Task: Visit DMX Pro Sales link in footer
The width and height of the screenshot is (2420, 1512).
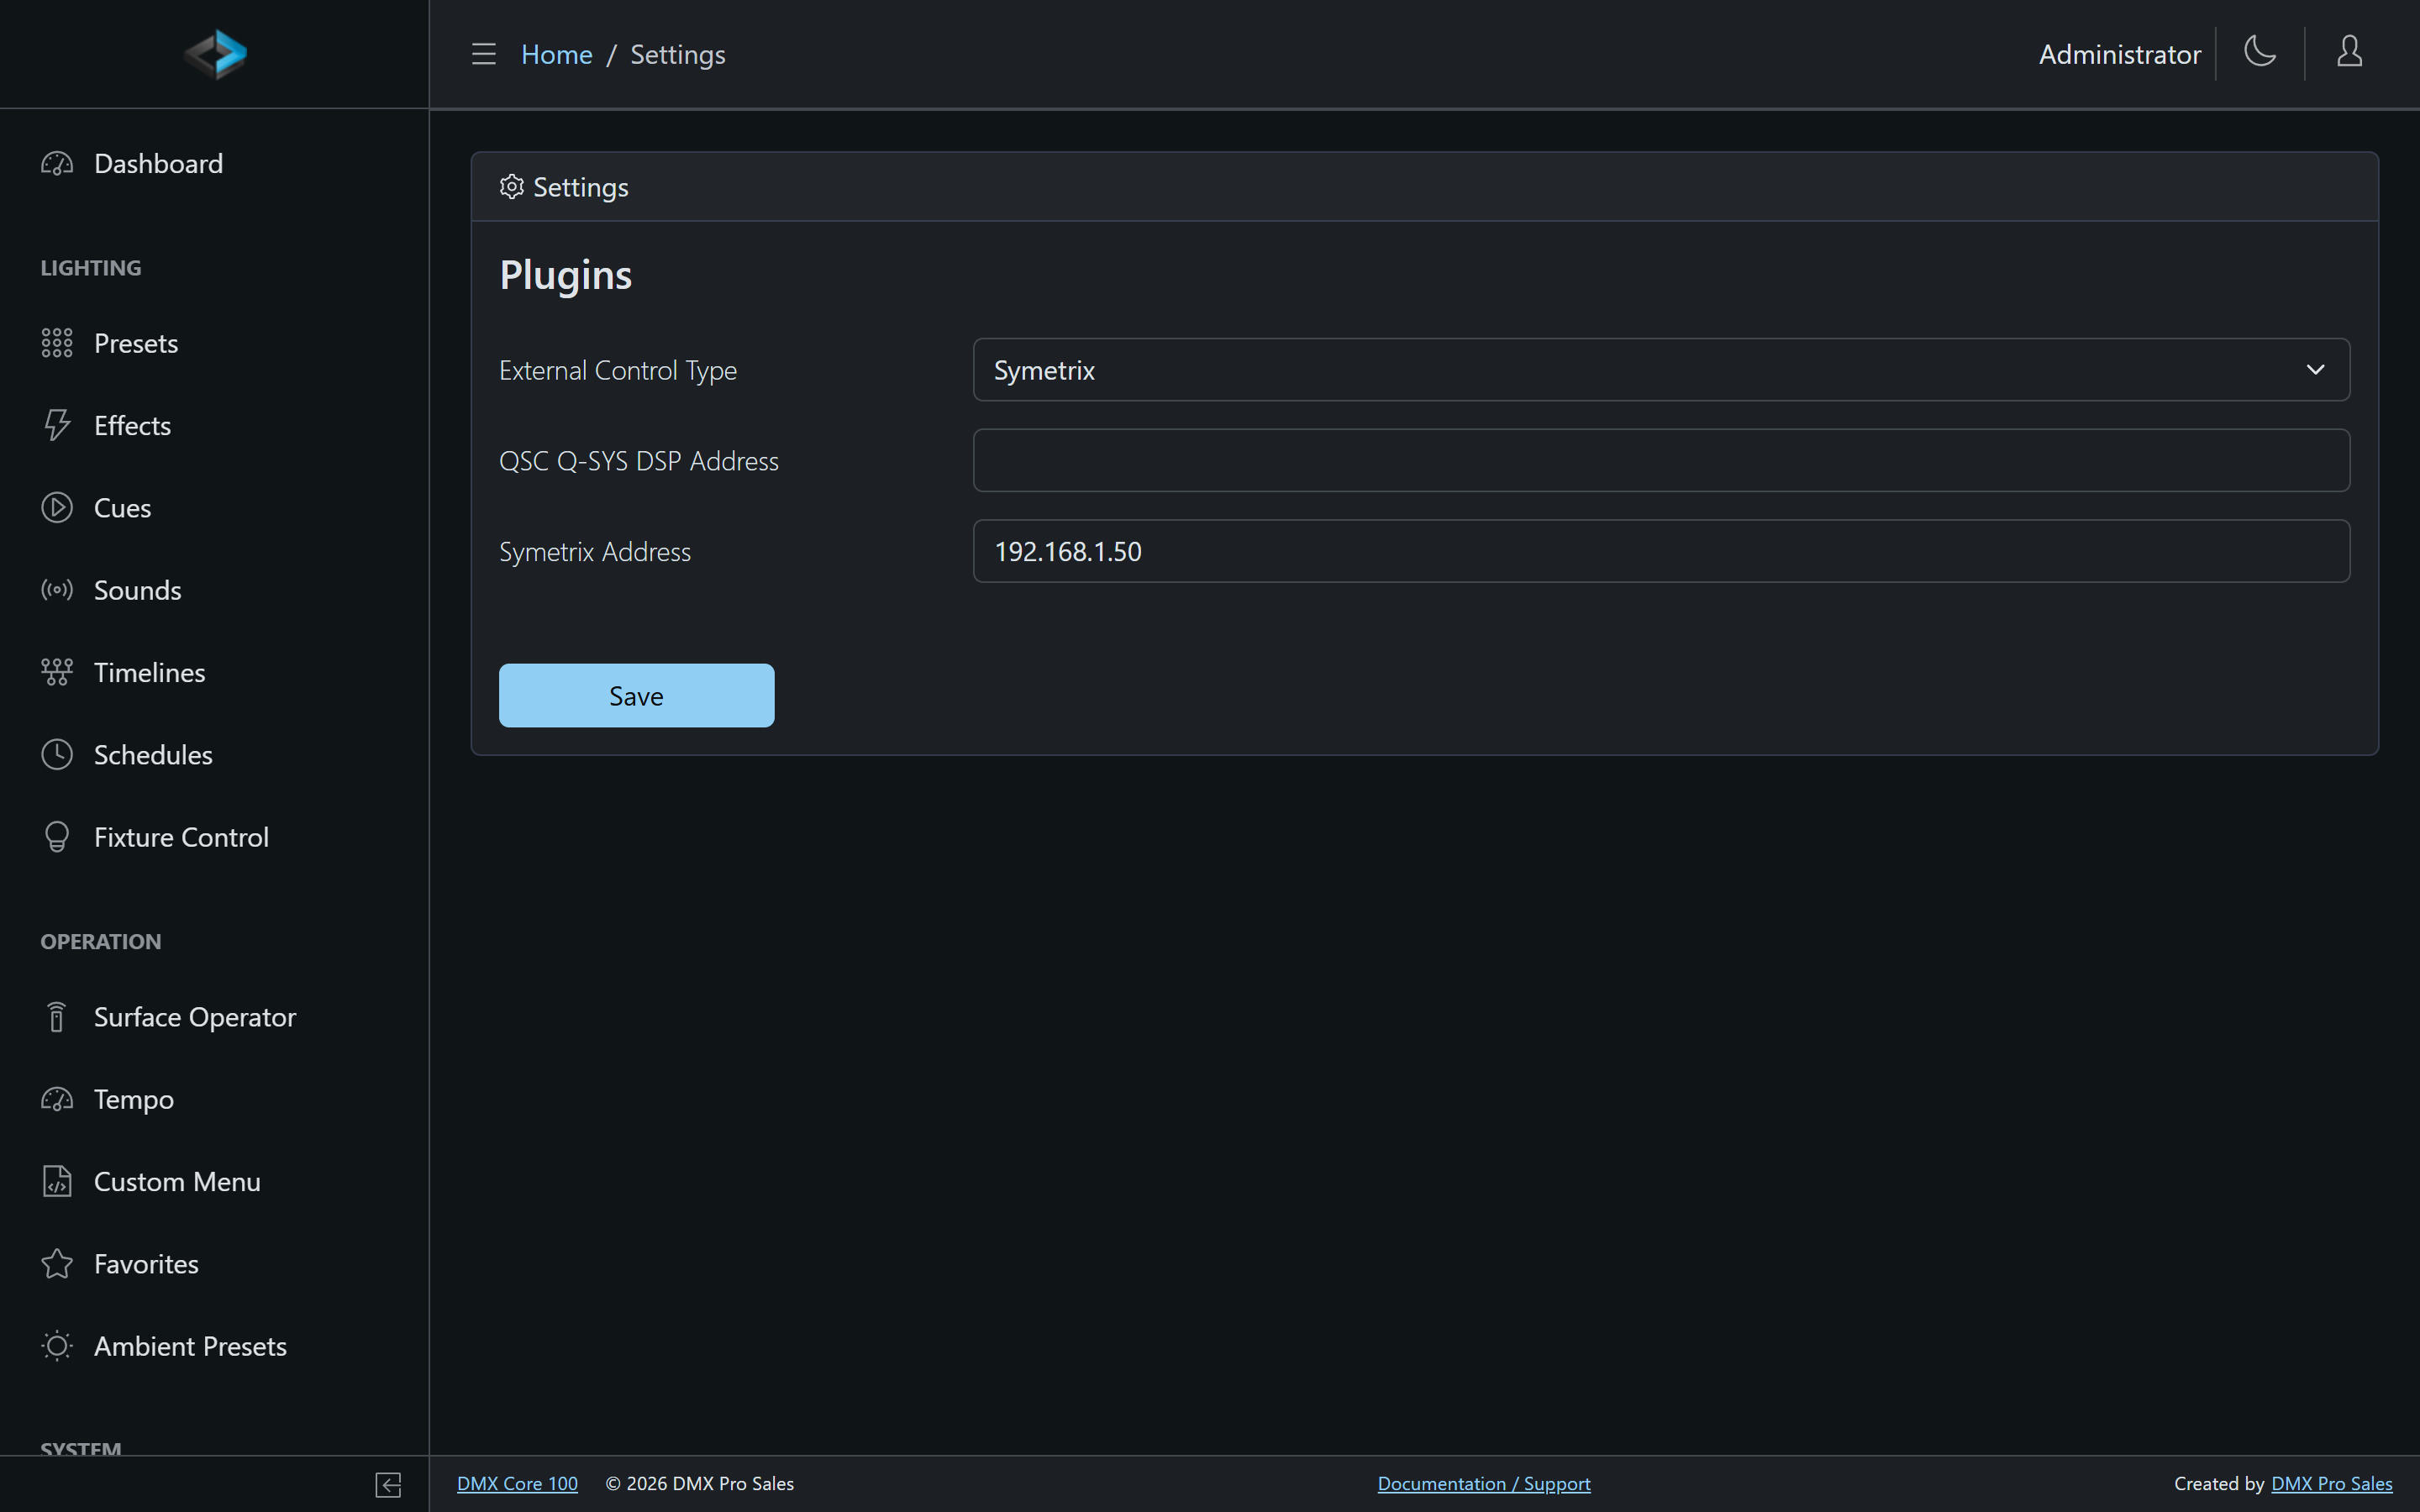Action: [x=2332, y=1484]
